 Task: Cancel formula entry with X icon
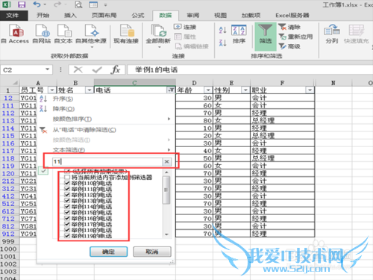coord(78,69)
